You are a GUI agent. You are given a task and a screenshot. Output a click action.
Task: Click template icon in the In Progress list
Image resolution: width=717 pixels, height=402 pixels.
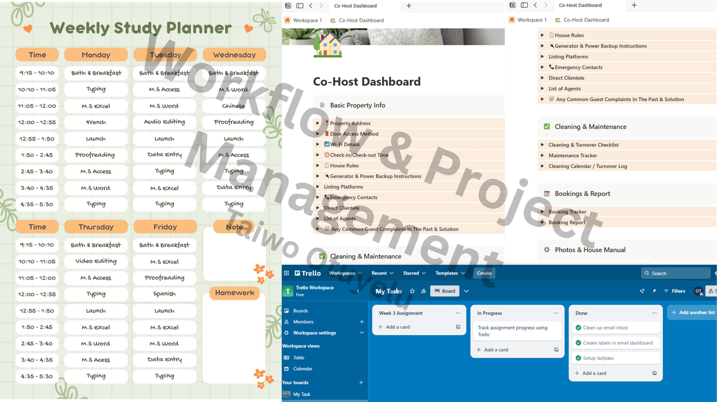click(x=556, y=350)
